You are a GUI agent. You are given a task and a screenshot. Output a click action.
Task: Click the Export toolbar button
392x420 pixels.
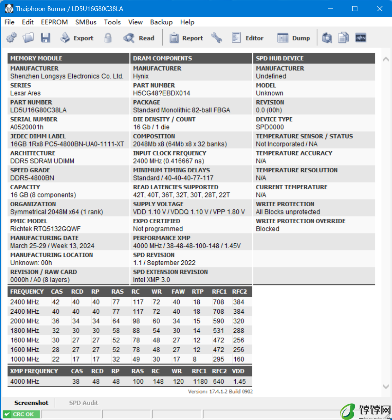pos(77,38)
